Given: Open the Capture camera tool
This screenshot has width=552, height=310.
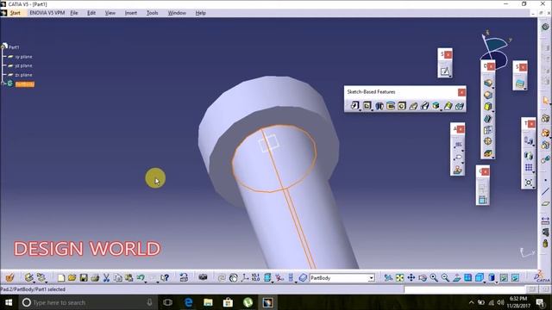Looking at the screenshot, I should click(203, 277).
